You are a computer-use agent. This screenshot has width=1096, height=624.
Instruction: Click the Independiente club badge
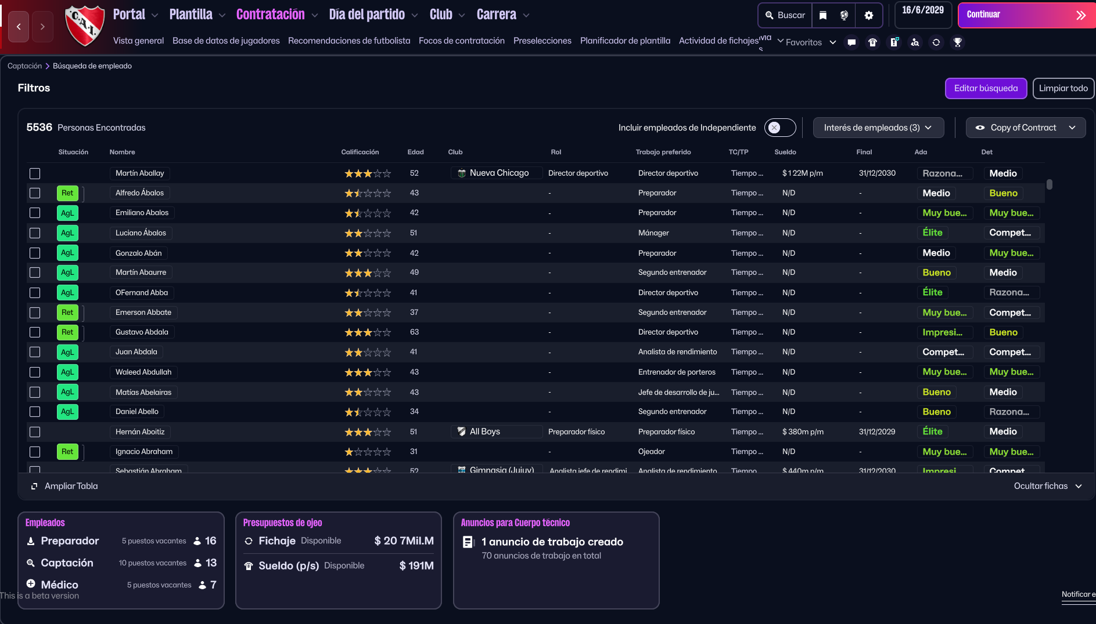point(85,26)
